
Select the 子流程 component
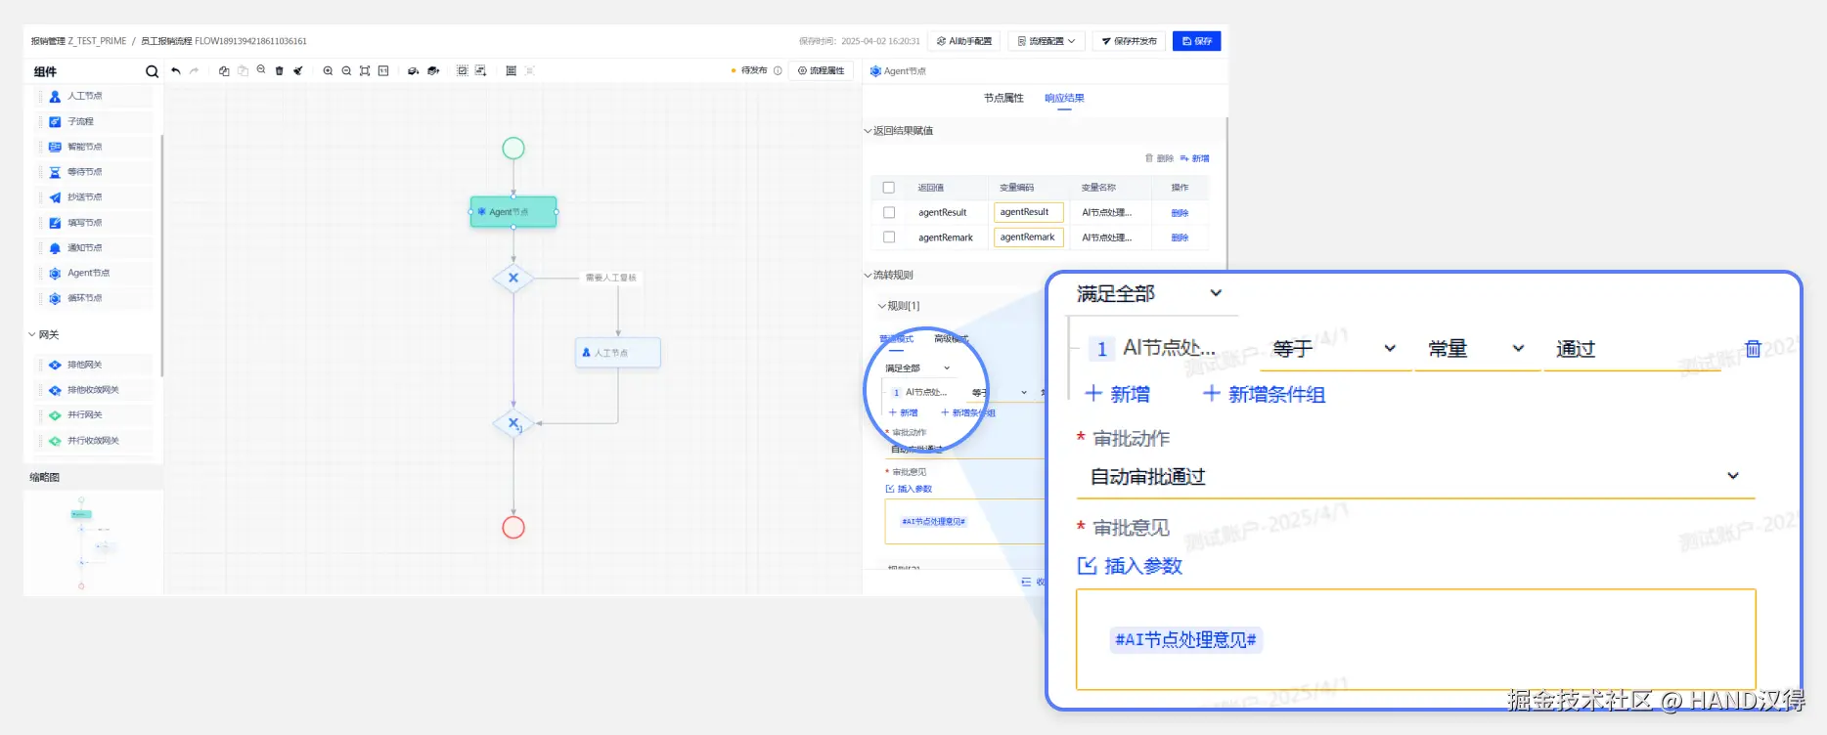95,121
